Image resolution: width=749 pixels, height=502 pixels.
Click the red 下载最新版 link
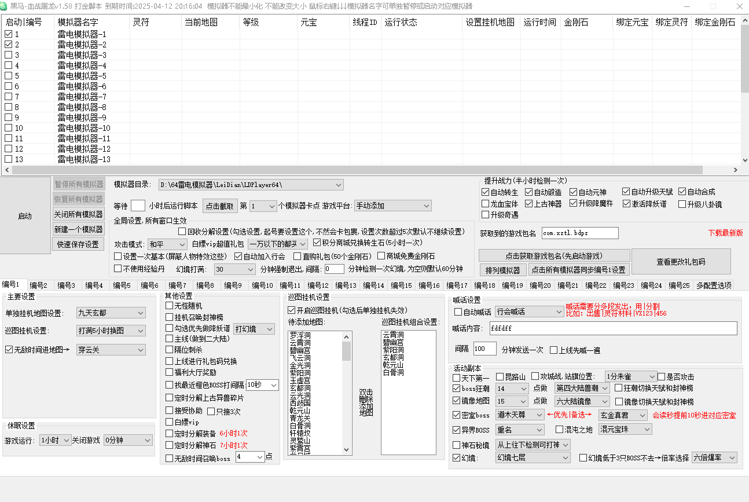[x=725, y=233]
